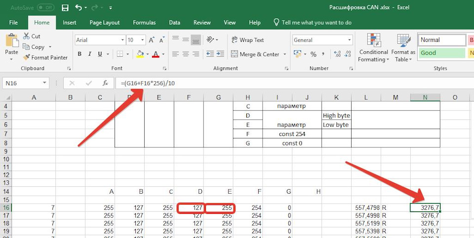Apply the Good cell style

tap(441, 53)
